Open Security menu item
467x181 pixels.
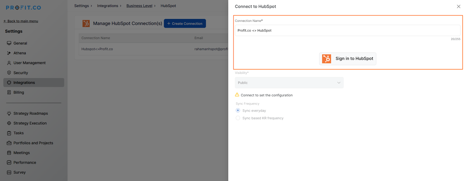pyautogui.click(x=34, y=73)
